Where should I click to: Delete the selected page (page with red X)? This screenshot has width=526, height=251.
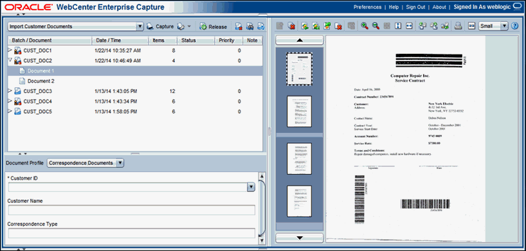coord(338,26)
